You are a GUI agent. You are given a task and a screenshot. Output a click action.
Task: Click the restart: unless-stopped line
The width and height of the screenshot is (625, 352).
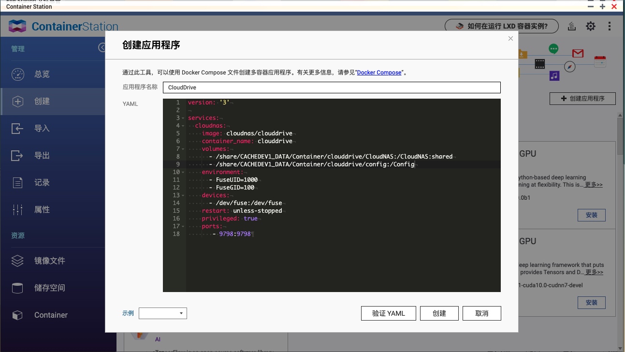[242, 211]
